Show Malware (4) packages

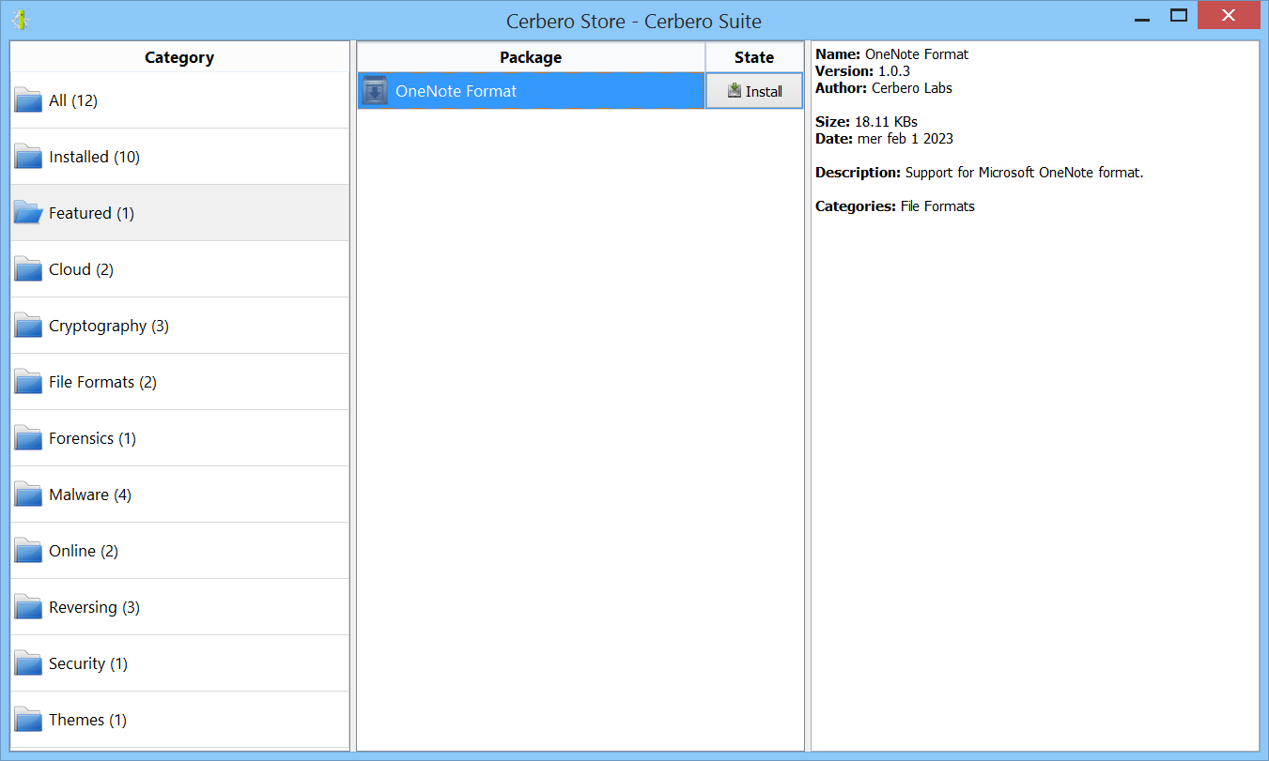[179, 495]
